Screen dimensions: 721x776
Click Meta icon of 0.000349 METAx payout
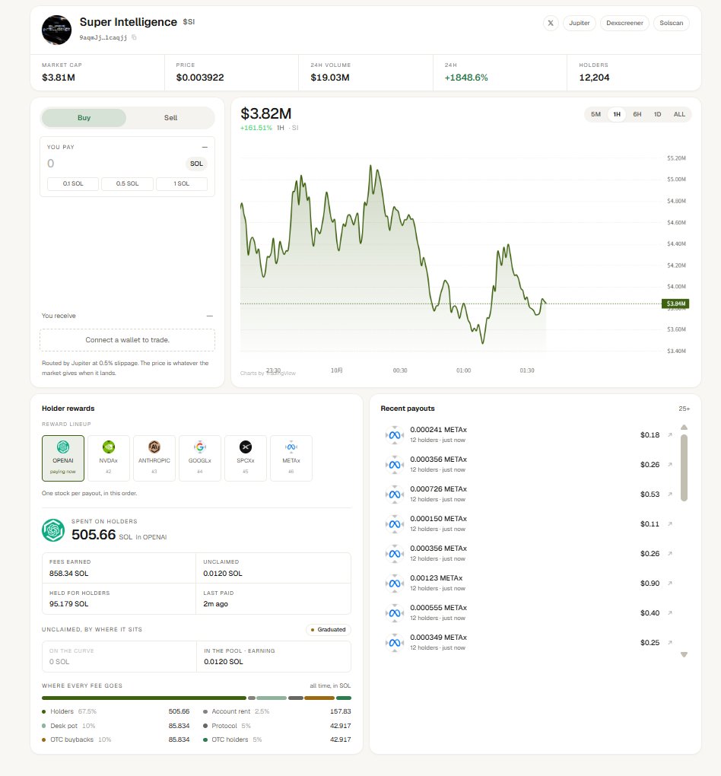(x=395, y=643)
